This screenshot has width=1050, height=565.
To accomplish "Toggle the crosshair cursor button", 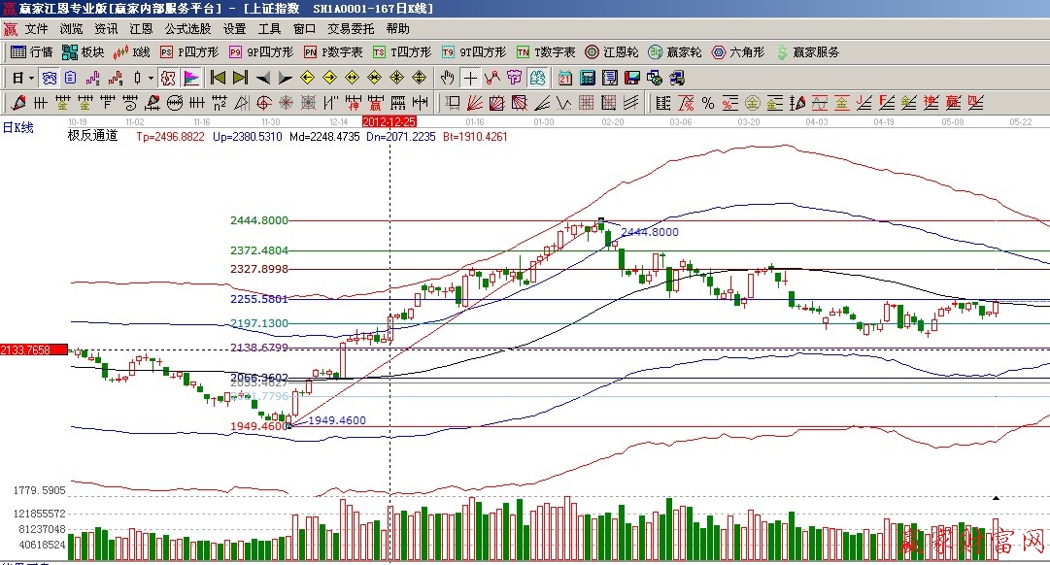I will click(470, 78).
